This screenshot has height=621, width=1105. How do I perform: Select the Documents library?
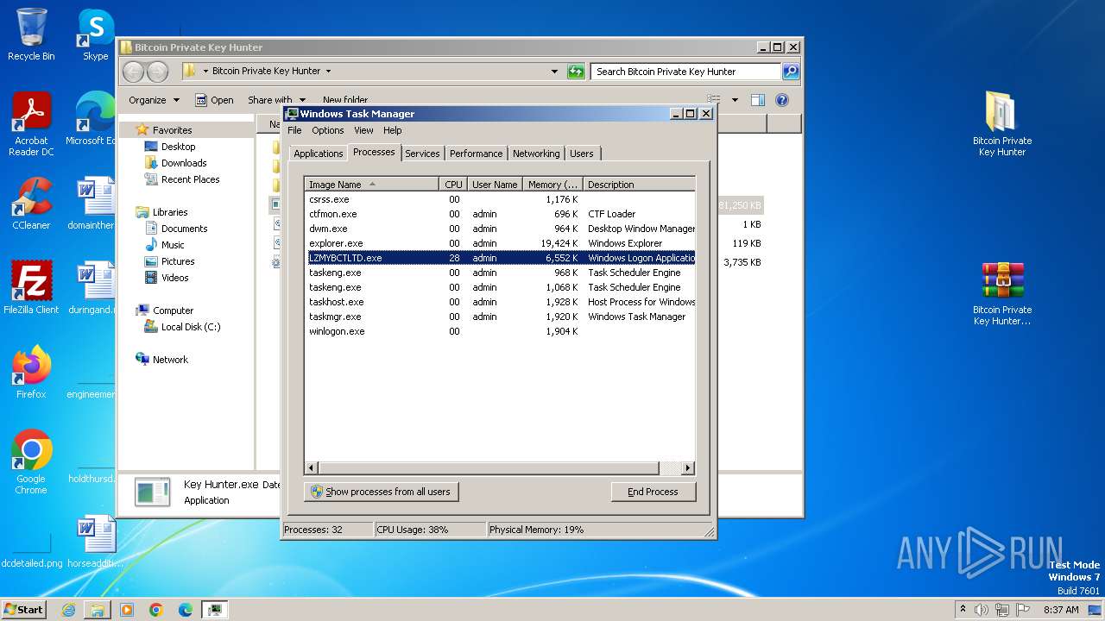coord(184,229)
